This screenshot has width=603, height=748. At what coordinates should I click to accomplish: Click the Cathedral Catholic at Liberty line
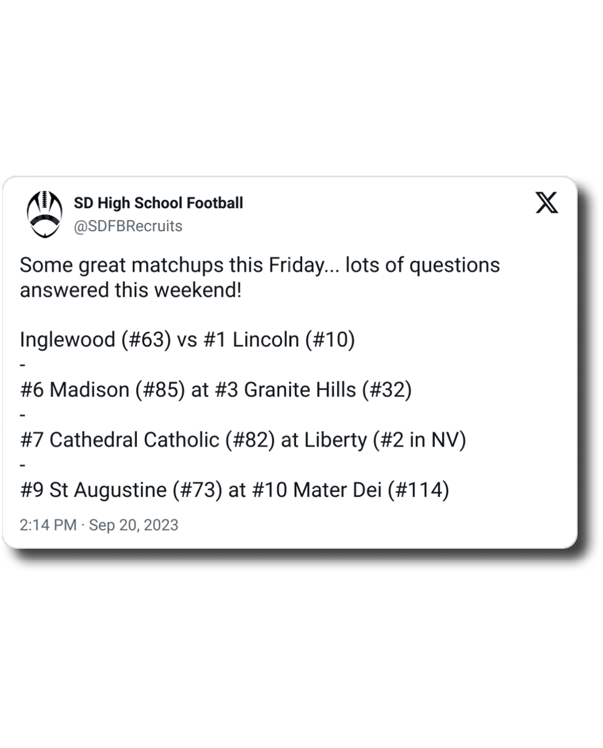[x=243, y=440]
